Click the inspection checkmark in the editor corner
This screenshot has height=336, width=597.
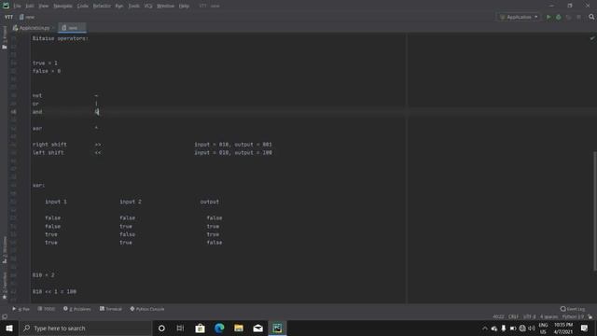coord(592,38)
